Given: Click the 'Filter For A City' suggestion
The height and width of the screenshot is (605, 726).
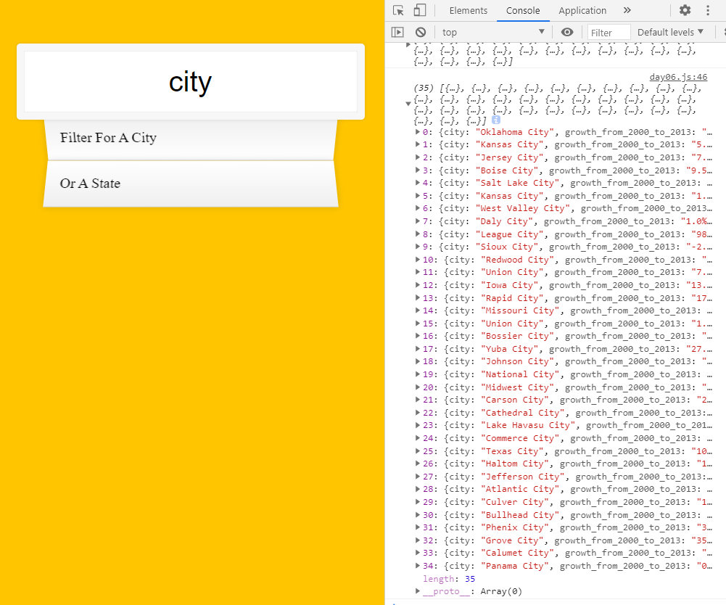Looking at the screenshot, I should [191, 140].
